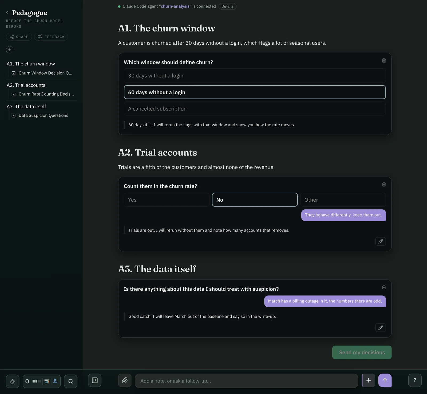Screen dimensions: 427x394
Task: Toggle the light/dark theme icon
Action: (x=13, y=381)
